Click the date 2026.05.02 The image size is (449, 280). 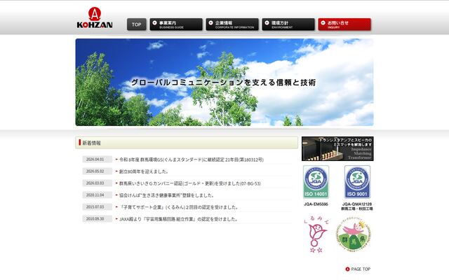coord(95,171)
